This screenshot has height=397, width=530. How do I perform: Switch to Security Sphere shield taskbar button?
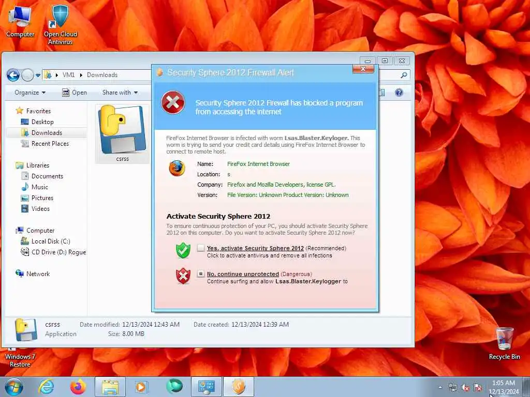[x=238, y=387]
